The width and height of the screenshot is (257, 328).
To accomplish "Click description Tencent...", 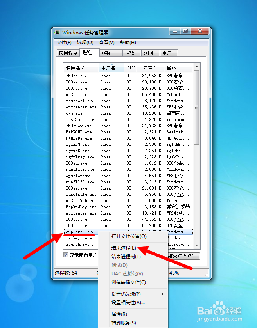I will tap(178, 200).
